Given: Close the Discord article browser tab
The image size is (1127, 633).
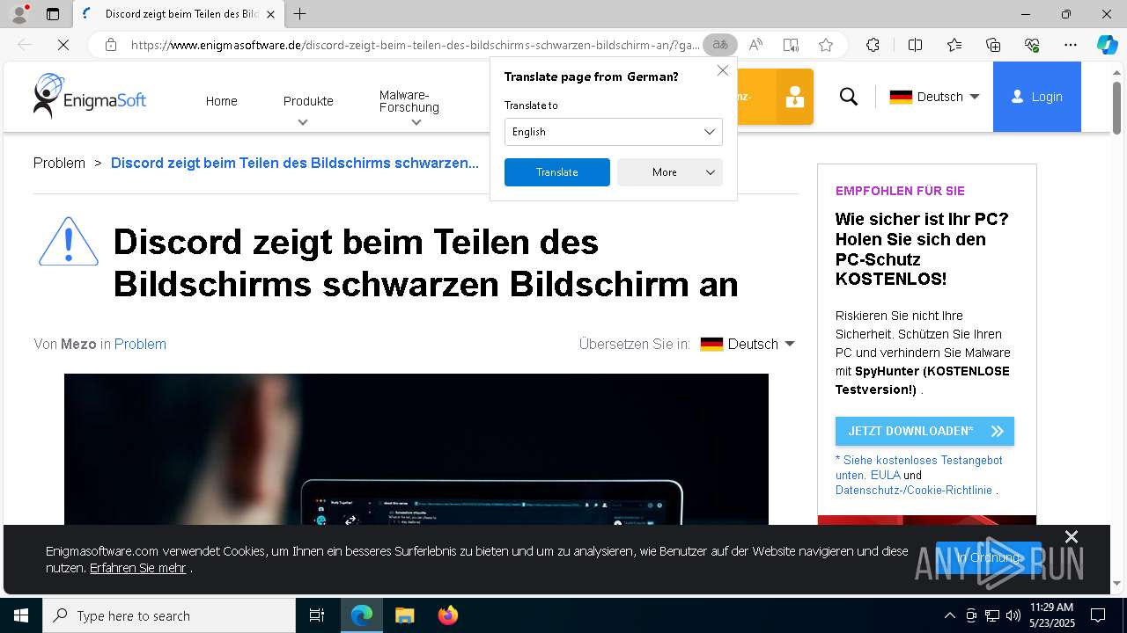Looking at the screenshot, I should [270, 14].
